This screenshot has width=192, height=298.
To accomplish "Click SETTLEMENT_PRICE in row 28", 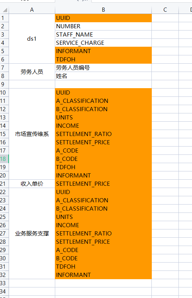I will click(103, 242).
